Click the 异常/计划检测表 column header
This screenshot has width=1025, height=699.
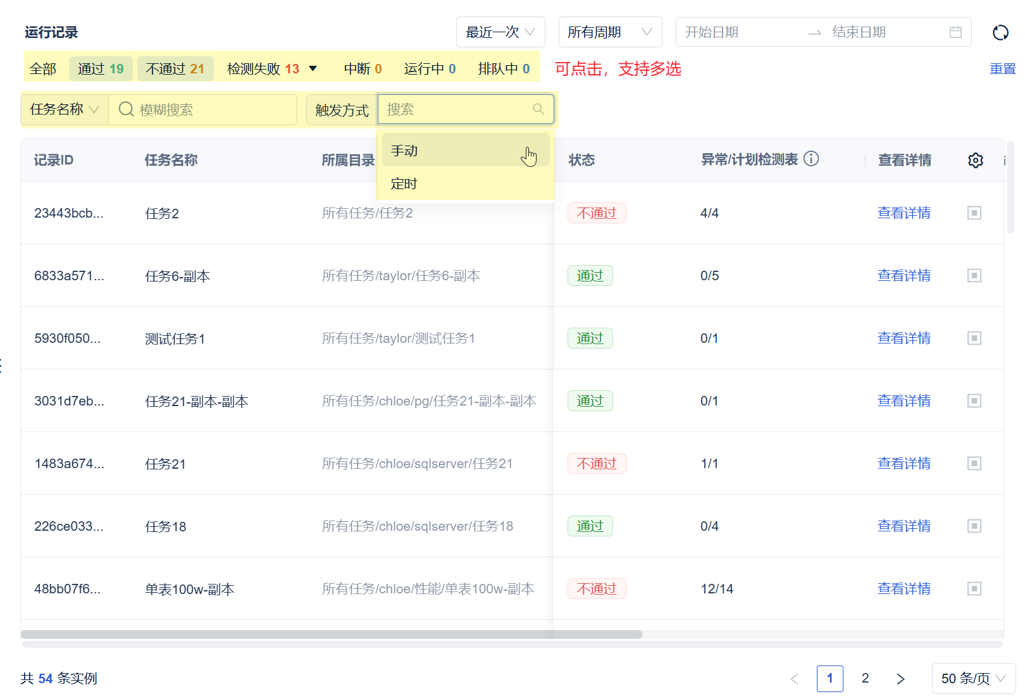coord(749,159)
